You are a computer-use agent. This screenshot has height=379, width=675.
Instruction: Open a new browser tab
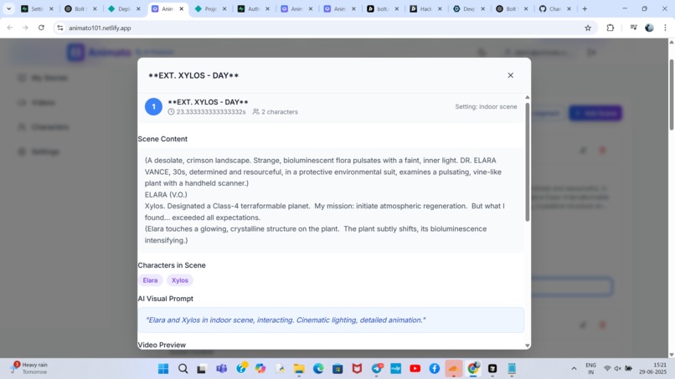pos(585,8)
